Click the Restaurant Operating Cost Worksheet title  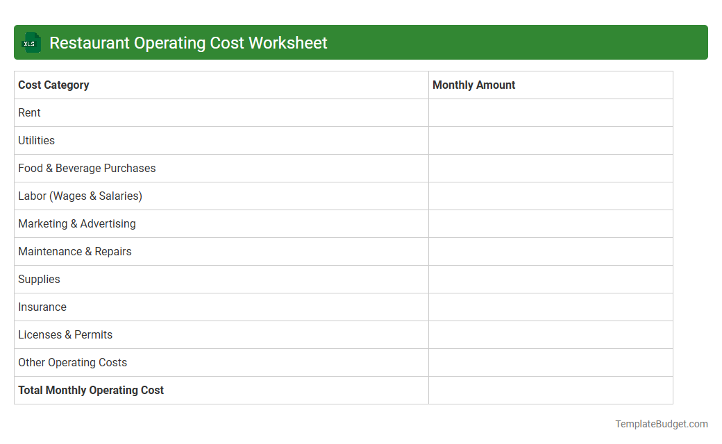point(188,42)
